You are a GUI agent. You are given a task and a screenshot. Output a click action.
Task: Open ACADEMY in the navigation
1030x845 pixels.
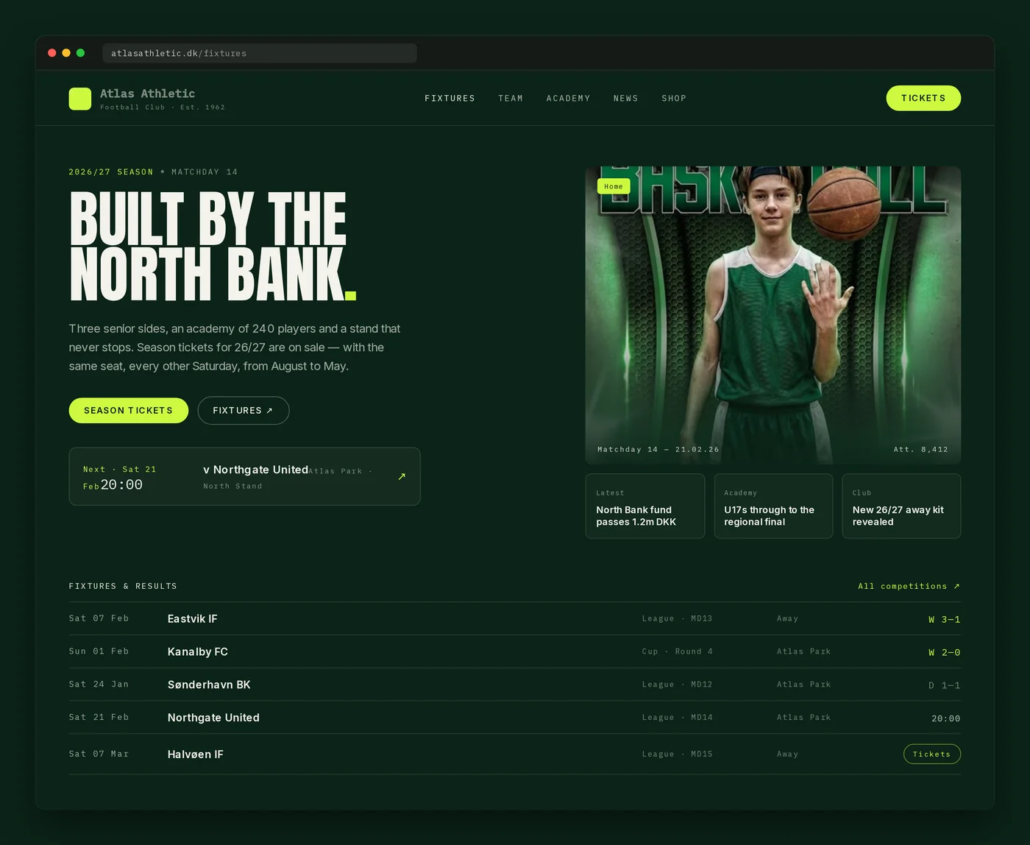point(568,99)
